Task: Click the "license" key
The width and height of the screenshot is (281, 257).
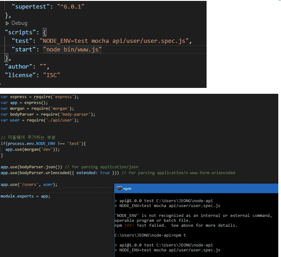Action: tap(20, 75)
